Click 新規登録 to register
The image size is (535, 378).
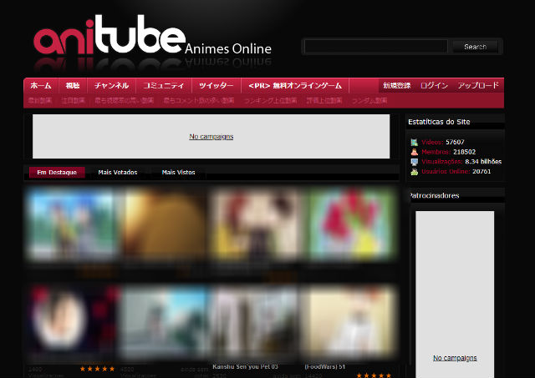397,85
